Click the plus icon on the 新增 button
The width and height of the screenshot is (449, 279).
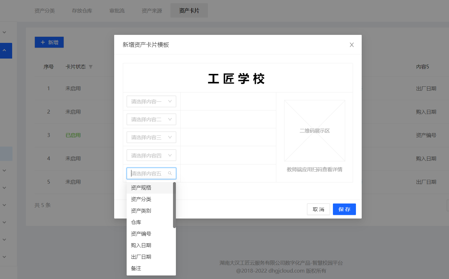pyautogui.click(x=42, y=42)
